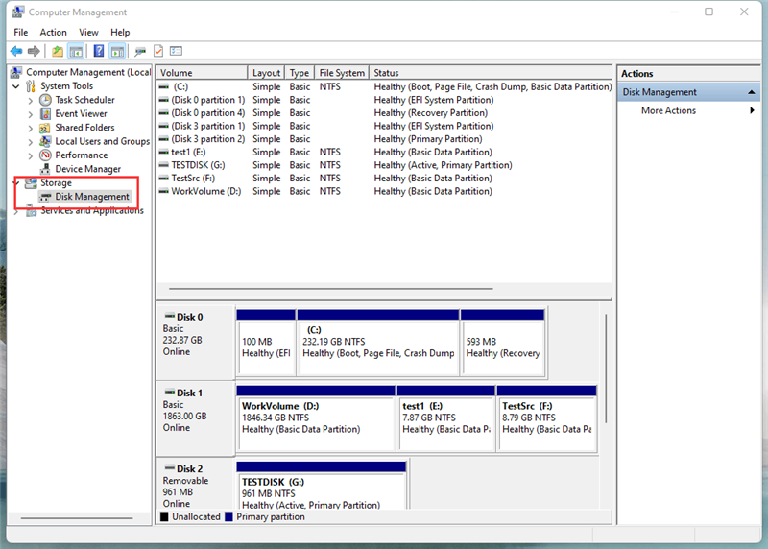Select the TESTDISK (G:) partition block
This screenshot has width=768, height=549.
(x=322, y=486)
